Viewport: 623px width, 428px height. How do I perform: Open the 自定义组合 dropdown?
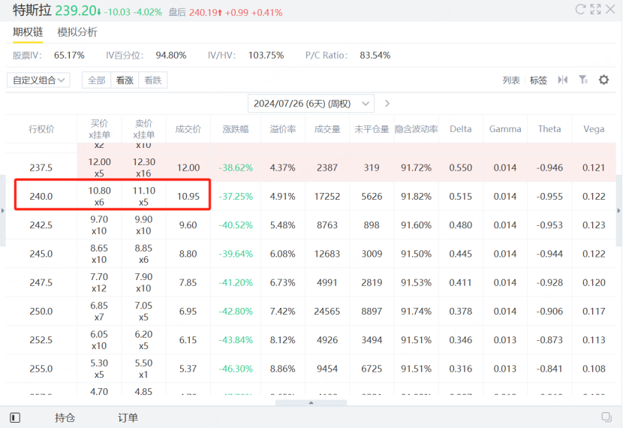[x=38, y=80]
